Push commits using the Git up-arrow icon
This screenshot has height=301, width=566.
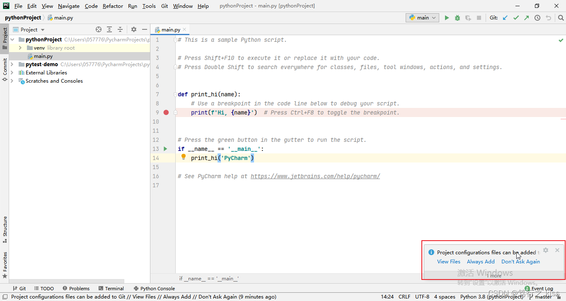tap(527, 17)
